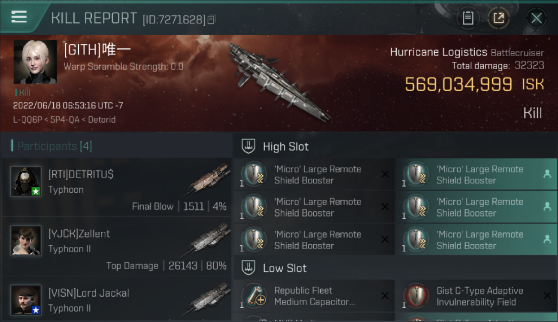Viewport: 558px width, 322px height.
Task: Click the Participants [4] header
Action: (52, 146)
